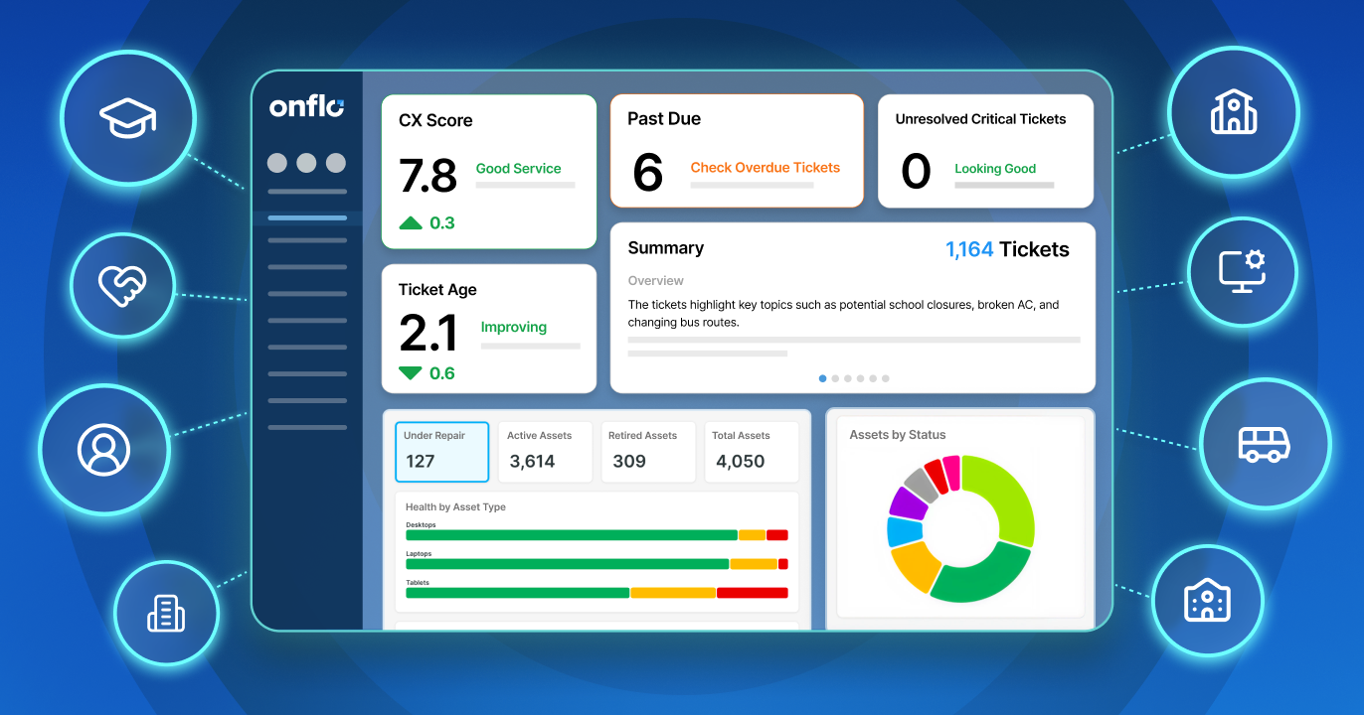Click the school bus icon

[1265, 444]
